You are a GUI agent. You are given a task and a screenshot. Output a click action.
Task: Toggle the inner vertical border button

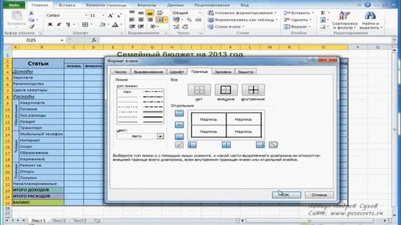click(x=226, y=145)
